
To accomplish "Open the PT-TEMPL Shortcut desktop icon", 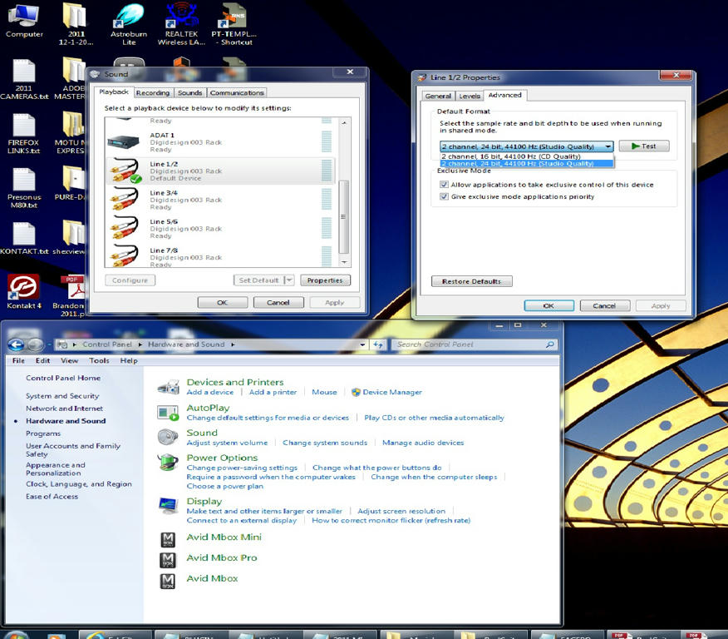I will tap(234, 24).
